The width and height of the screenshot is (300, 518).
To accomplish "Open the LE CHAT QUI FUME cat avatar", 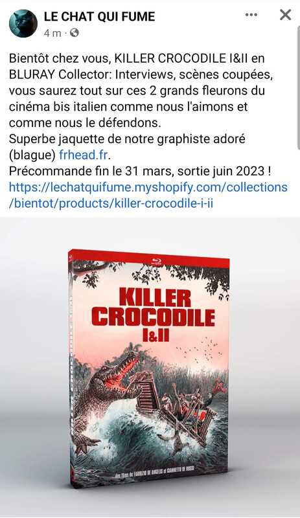I will click(23, 23).
